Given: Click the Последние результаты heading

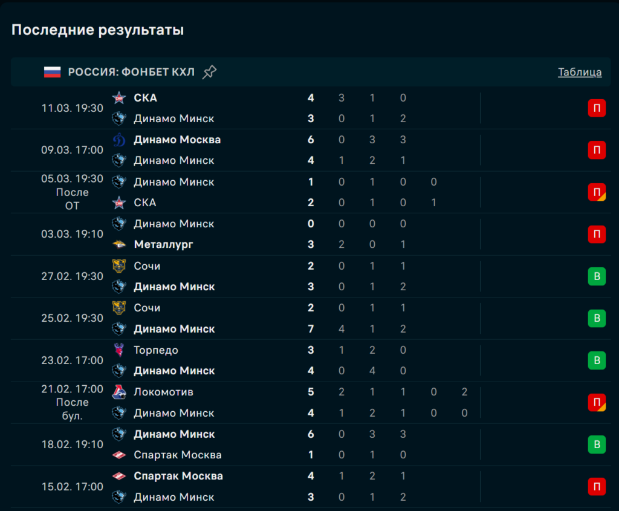Looking at the screenshot, I should coord(97,30).
